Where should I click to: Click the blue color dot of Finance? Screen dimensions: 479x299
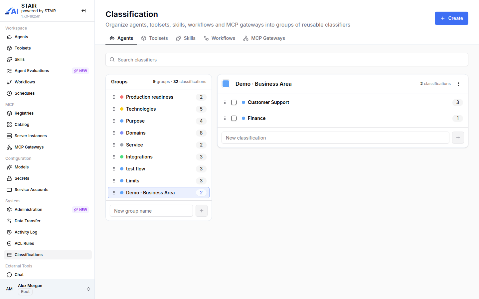pos(243,118)
